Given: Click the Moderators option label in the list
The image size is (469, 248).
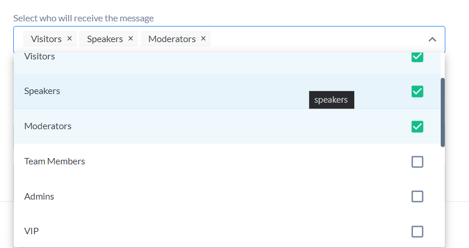Looking at the screenshot, I should click(48, 126).
